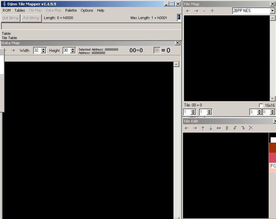276x219 pixels.
Task: Decrease second Tile Map spinner showing 1
Action: [x=209, y=113]
